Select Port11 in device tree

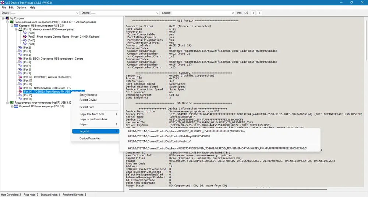[x=28, y=81]
